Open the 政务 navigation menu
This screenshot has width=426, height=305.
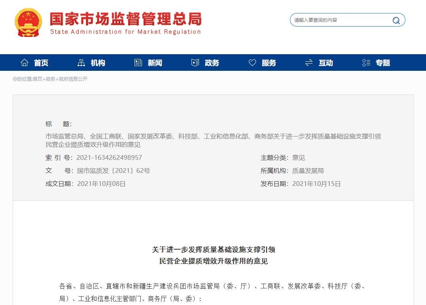coord(212,62)
